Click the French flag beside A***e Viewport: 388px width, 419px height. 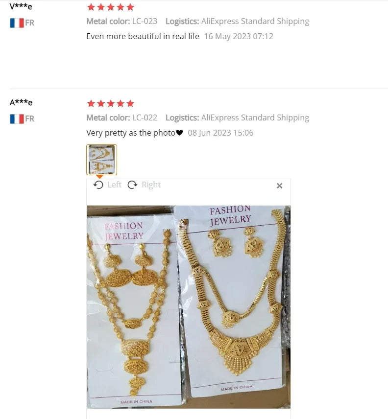click(x=17, y=118)
